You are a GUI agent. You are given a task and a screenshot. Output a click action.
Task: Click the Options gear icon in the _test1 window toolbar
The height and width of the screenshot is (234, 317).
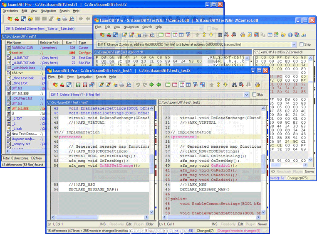pos(258,85)
